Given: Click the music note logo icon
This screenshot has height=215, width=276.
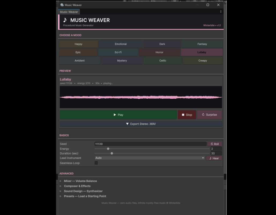Looking at the screenshot, I should point(65,20).
